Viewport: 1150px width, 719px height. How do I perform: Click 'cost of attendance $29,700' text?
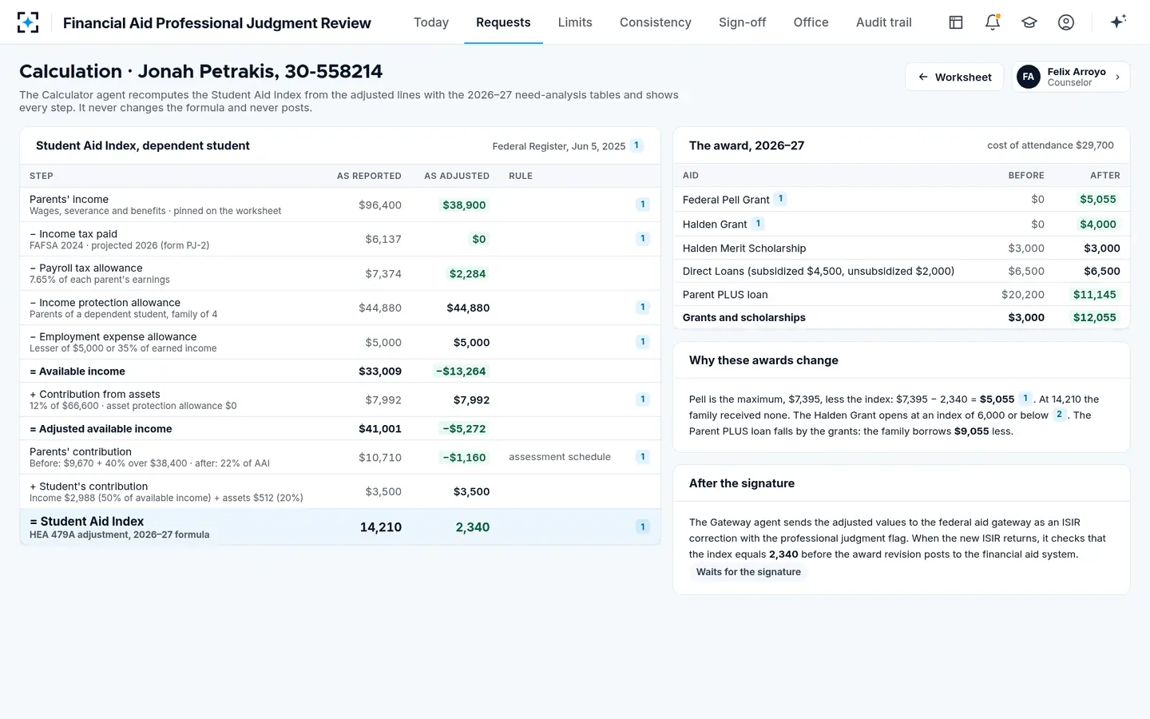1050,145
